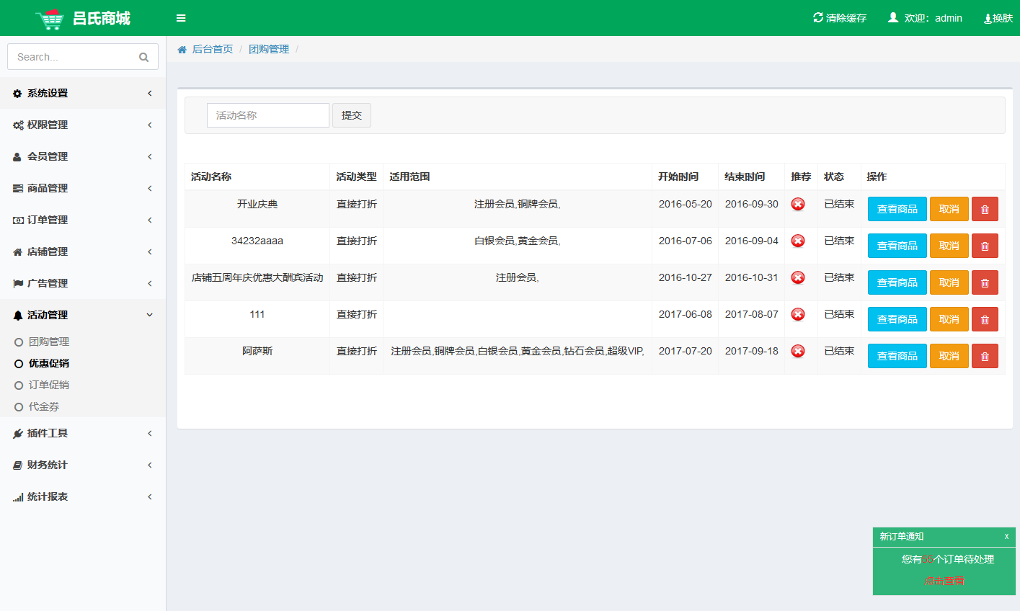Delete the 开业庆典 activity with trash icon
This screenshot has width=1020, height=611.
985,209
